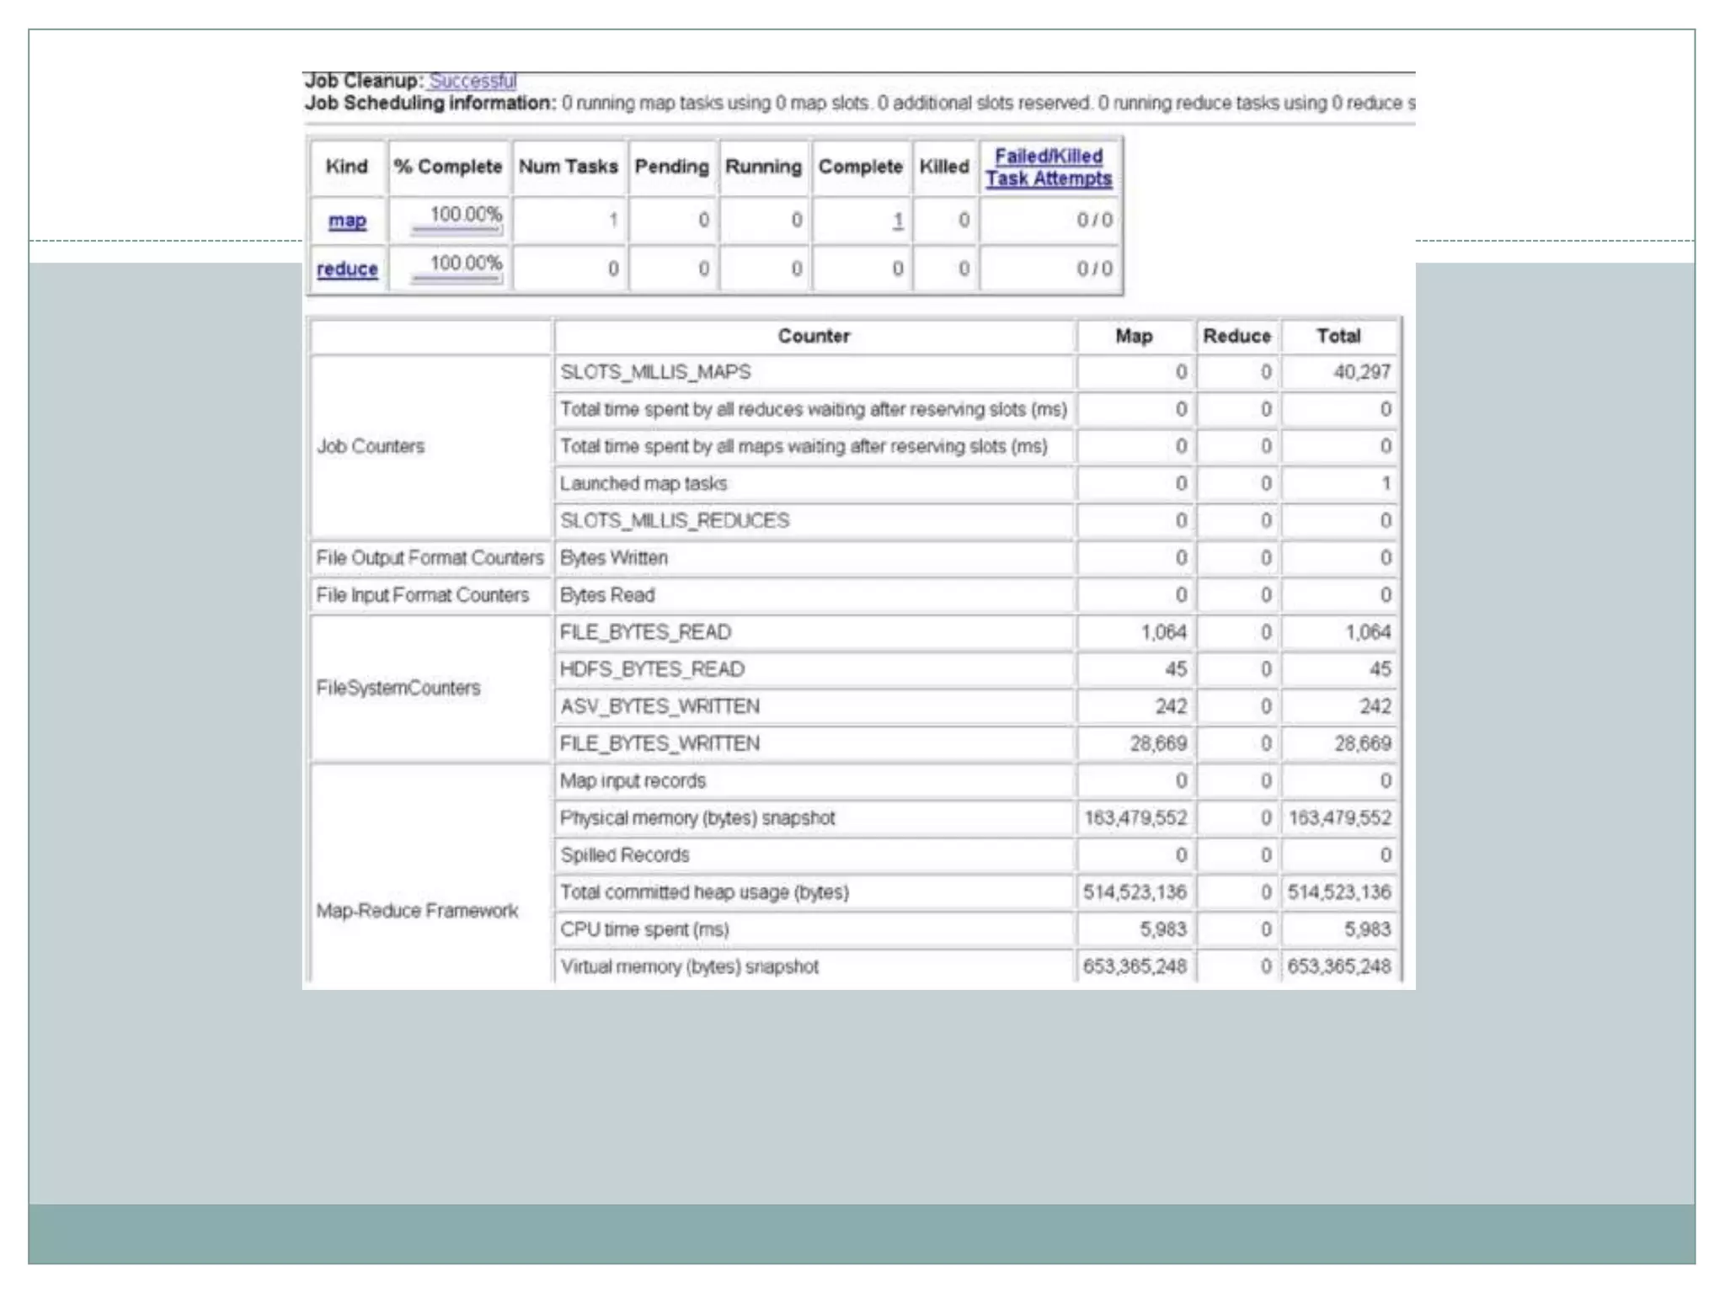This screenshot has width=1725, height=1293.
Task: Open the map task kind link
Action: coord(347,221)
